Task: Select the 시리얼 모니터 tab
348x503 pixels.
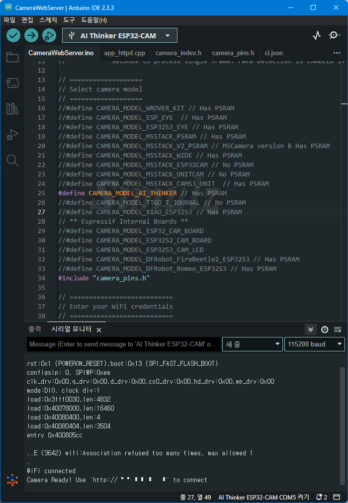Action: click(72, 329)
